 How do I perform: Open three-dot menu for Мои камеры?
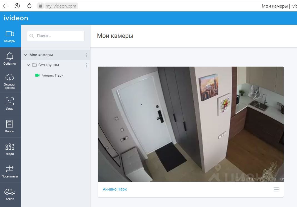pos(86,55)
